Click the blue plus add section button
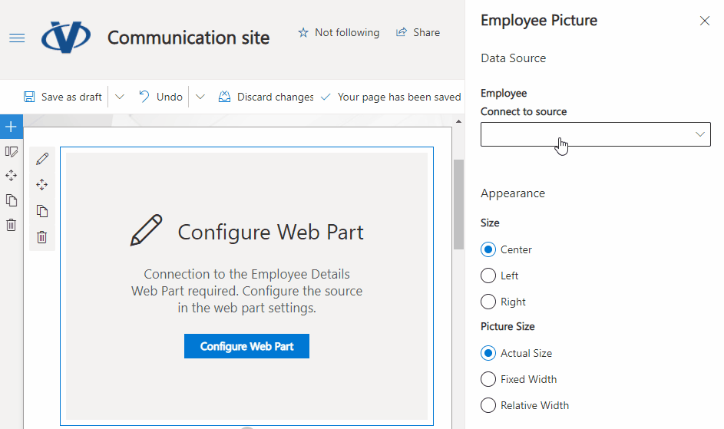Screen dimensions: 724x429 pos(11,127)
